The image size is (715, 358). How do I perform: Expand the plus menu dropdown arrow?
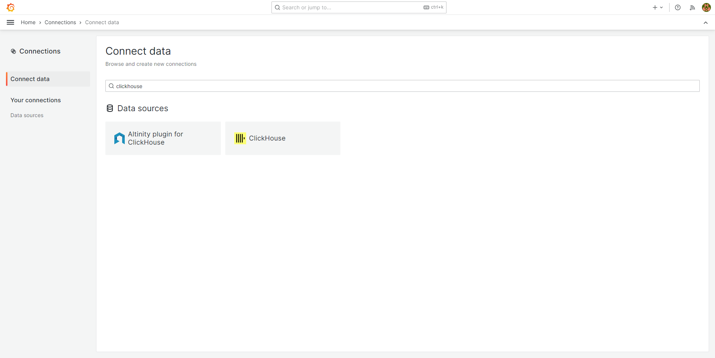661,7
